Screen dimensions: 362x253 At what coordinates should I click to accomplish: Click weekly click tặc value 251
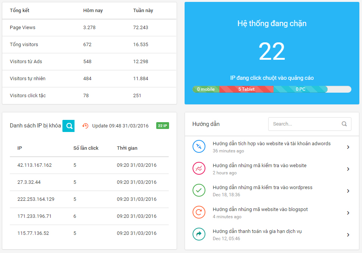137,96
